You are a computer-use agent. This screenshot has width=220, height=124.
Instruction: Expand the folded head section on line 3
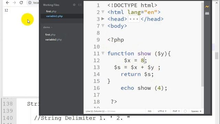(103, 19)
